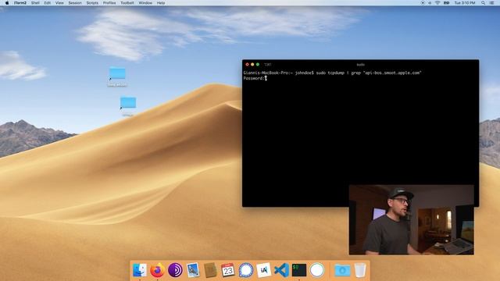
Task: Close the iTerm2 terminal window
Action: [x=247, y=64]
